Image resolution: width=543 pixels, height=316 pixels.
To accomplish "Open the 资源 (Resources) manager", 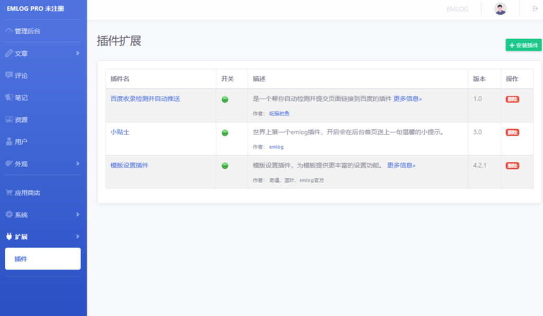I will pyautogui.click(x=22, y=119).
